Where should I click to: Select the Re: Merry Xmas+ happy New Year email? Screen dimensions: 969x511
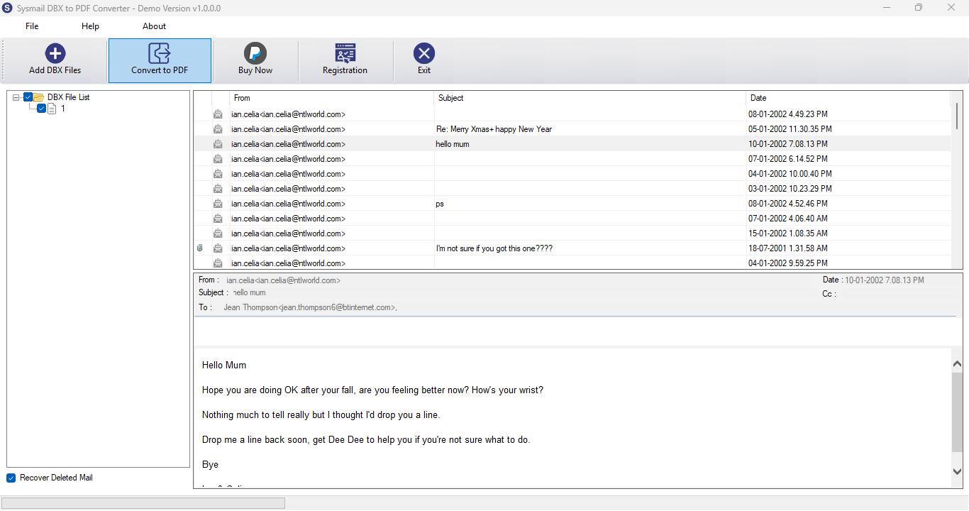[572, 129]
